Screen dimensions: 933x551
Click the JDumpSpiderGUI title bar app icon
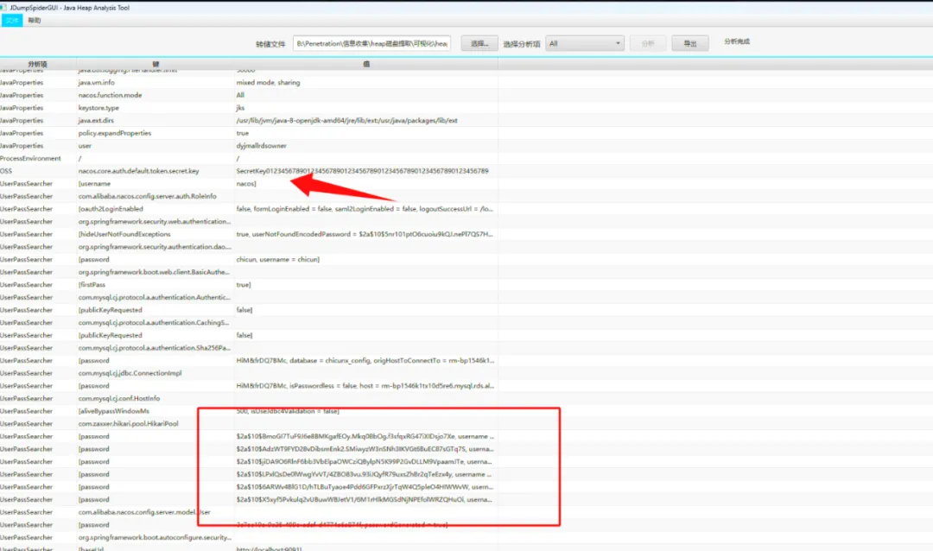pos(3,7)
